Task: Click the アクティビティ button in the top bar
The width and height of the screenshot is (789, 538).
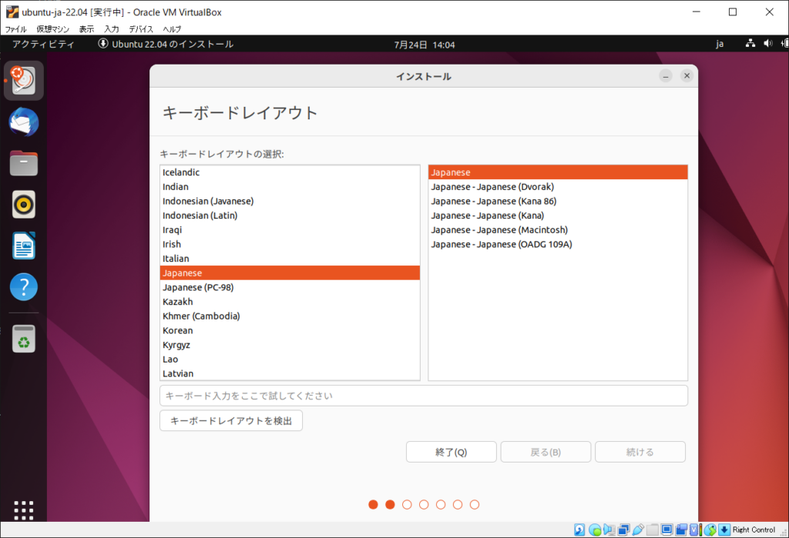Action: pos(43,44)
